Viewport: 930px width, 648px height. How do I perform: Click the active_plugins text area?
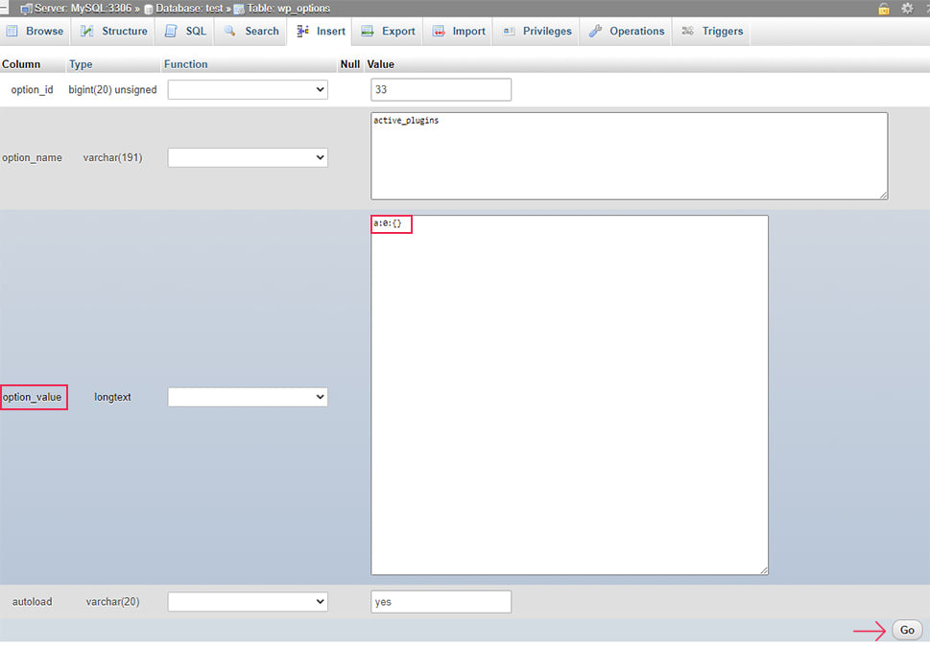tap(630, 156)
